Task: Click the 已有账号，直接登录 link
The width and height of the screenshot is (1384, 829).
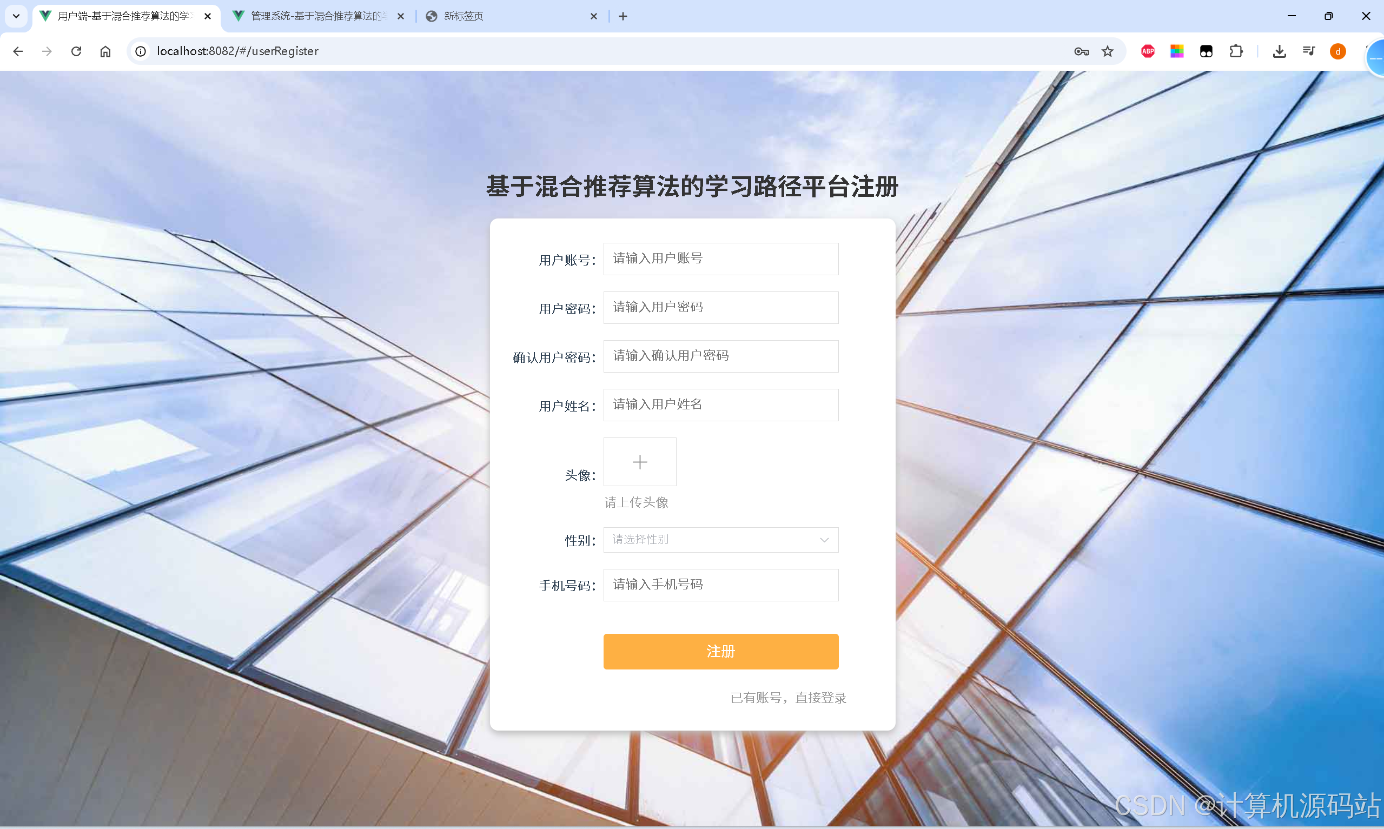Action: click(x=787, y=697)
